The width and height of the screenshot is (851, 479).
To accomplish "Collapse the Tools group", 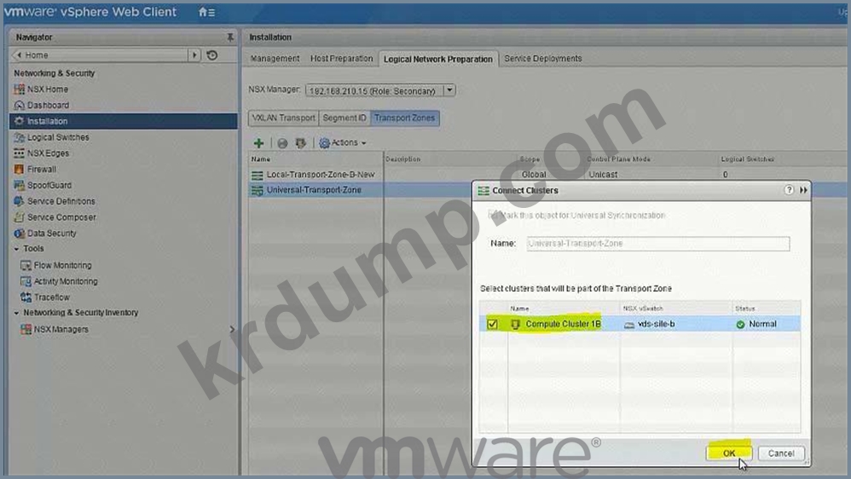I will tap(16, 249).
